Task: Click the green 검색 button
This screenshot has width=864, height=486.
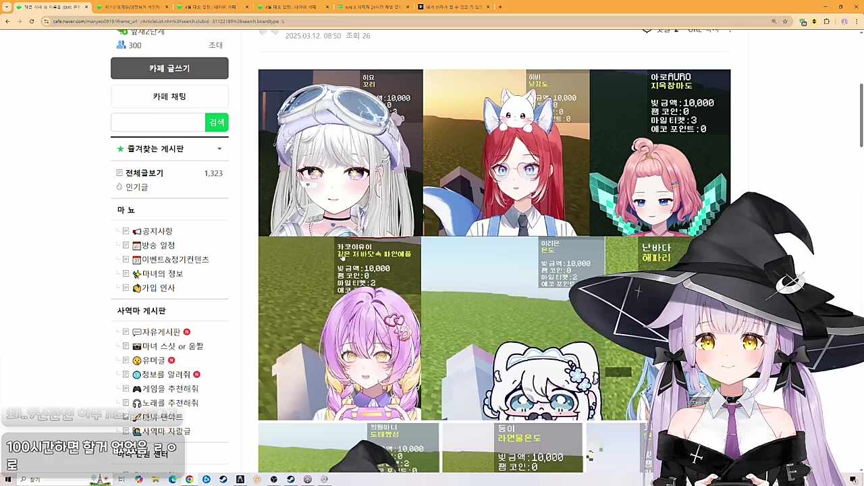Action: 217,122
